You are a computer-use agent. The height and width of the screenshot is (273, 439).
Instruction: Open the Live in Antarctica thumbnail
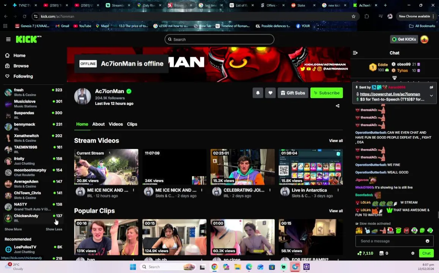coord(311,167)
